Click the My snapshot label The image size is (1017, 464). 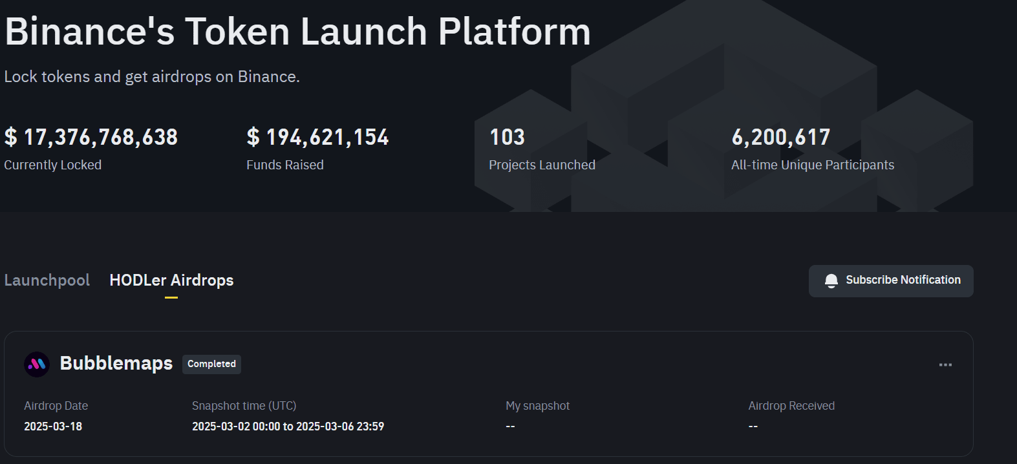[x=538, y=406]
